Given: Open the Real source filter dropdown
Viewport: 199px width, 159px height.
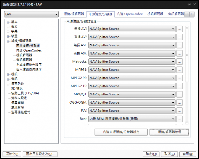Looking at the screenshot, I should click(132, 119).
